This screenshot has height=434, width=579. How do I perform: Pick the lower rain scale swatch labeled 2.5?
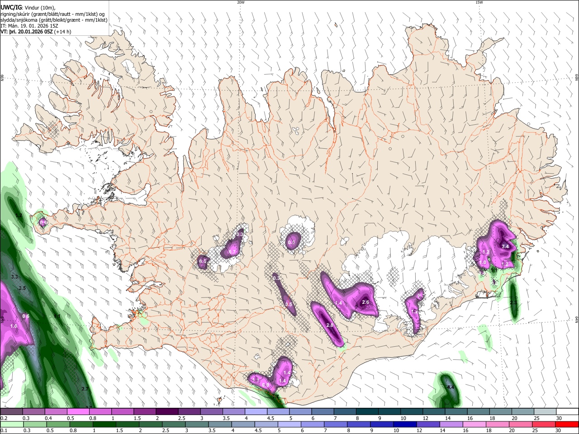tap(174, 424)
